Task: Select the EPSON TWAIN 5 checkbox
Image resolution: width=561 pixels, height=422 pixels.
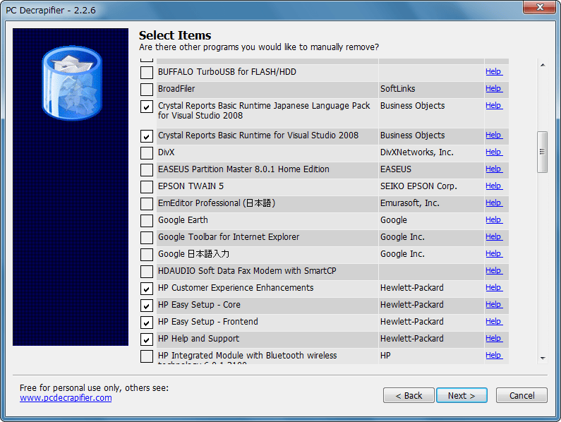Action: 147,187
